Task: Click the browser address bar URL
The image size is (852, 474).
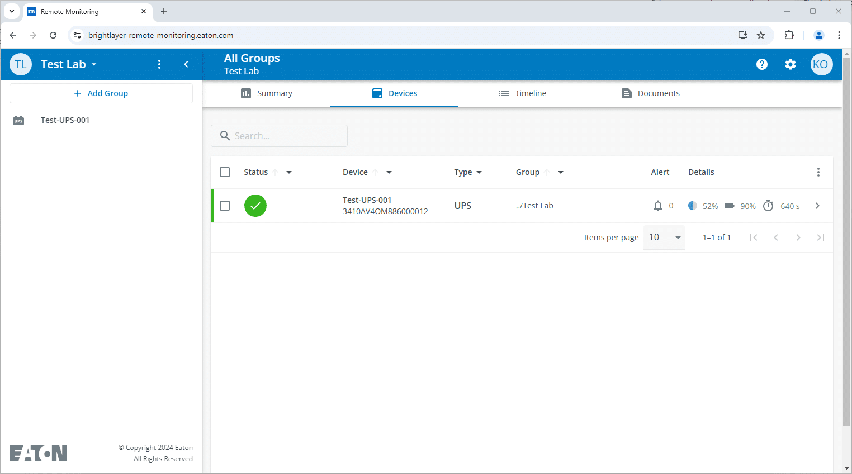Action: [x=160, y=35]
